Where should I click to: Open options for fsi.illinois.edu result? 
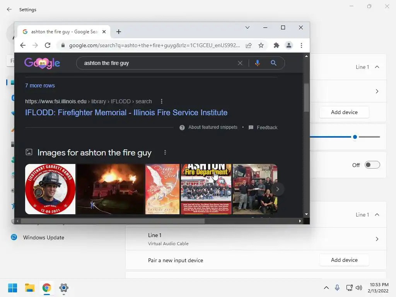coord(162,102)
